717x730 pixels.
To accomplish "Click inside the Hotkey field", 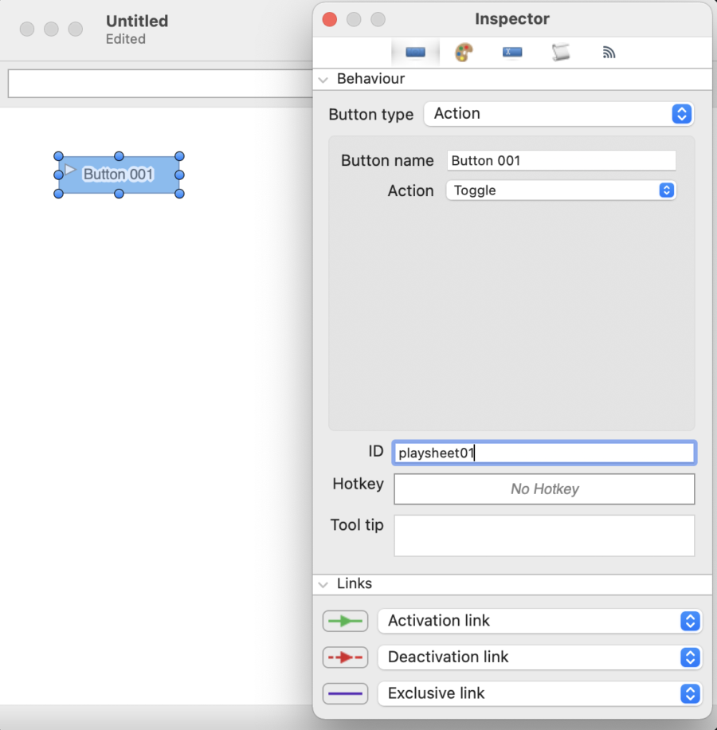I will (543, 489).
